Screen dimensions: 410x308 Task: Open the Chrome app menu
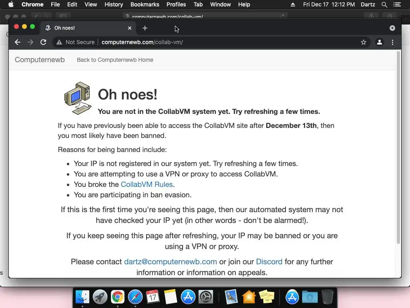pos(32,4)
